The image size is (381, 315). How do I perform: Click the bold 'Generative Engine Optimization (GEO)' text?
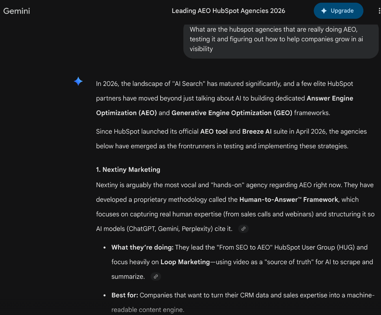(232, 113)
